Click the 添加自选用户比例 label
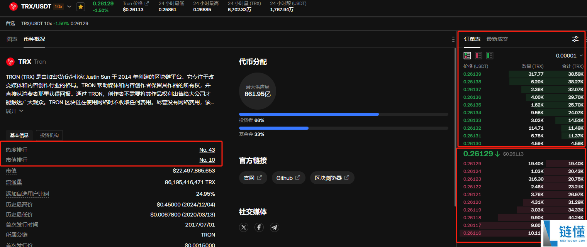 pos(27,194)
